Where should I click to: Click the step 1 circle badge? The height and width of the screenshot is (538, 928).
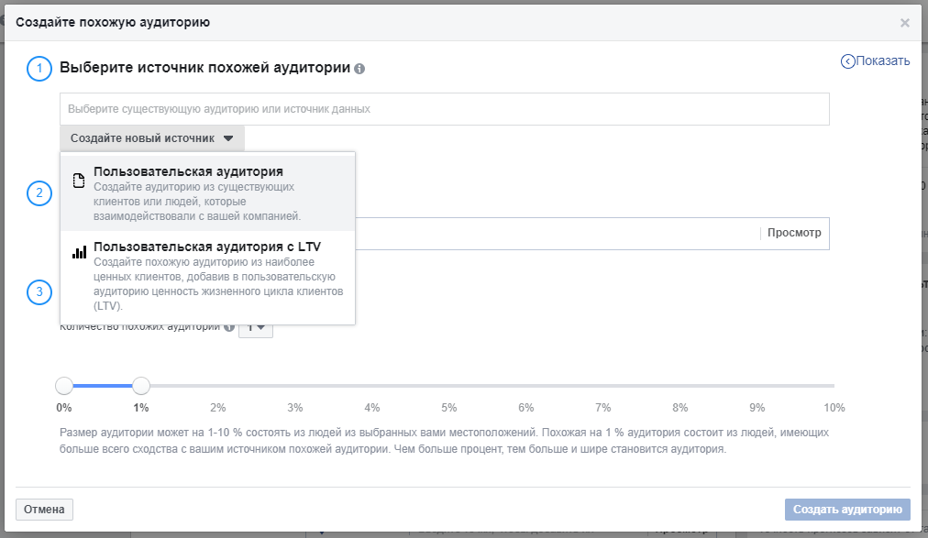39,69
